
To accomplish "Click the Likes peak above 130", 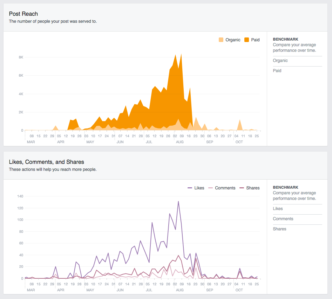I will [x=178, y=201].
